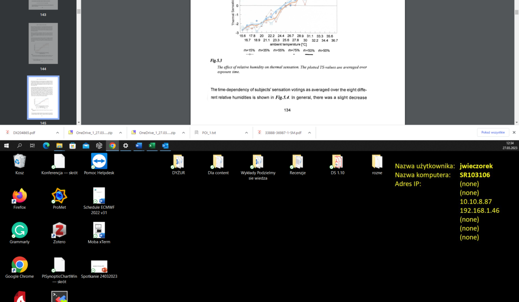Viewport: 519px width, 302px height.
Task: Expand options for DX204865.pdf download
Action: coord(58,133)
